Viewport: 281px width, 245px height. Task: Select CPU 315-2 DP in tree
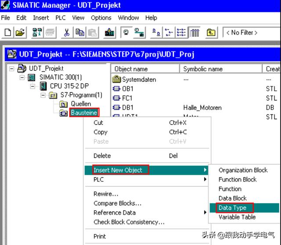pos(69,86)
